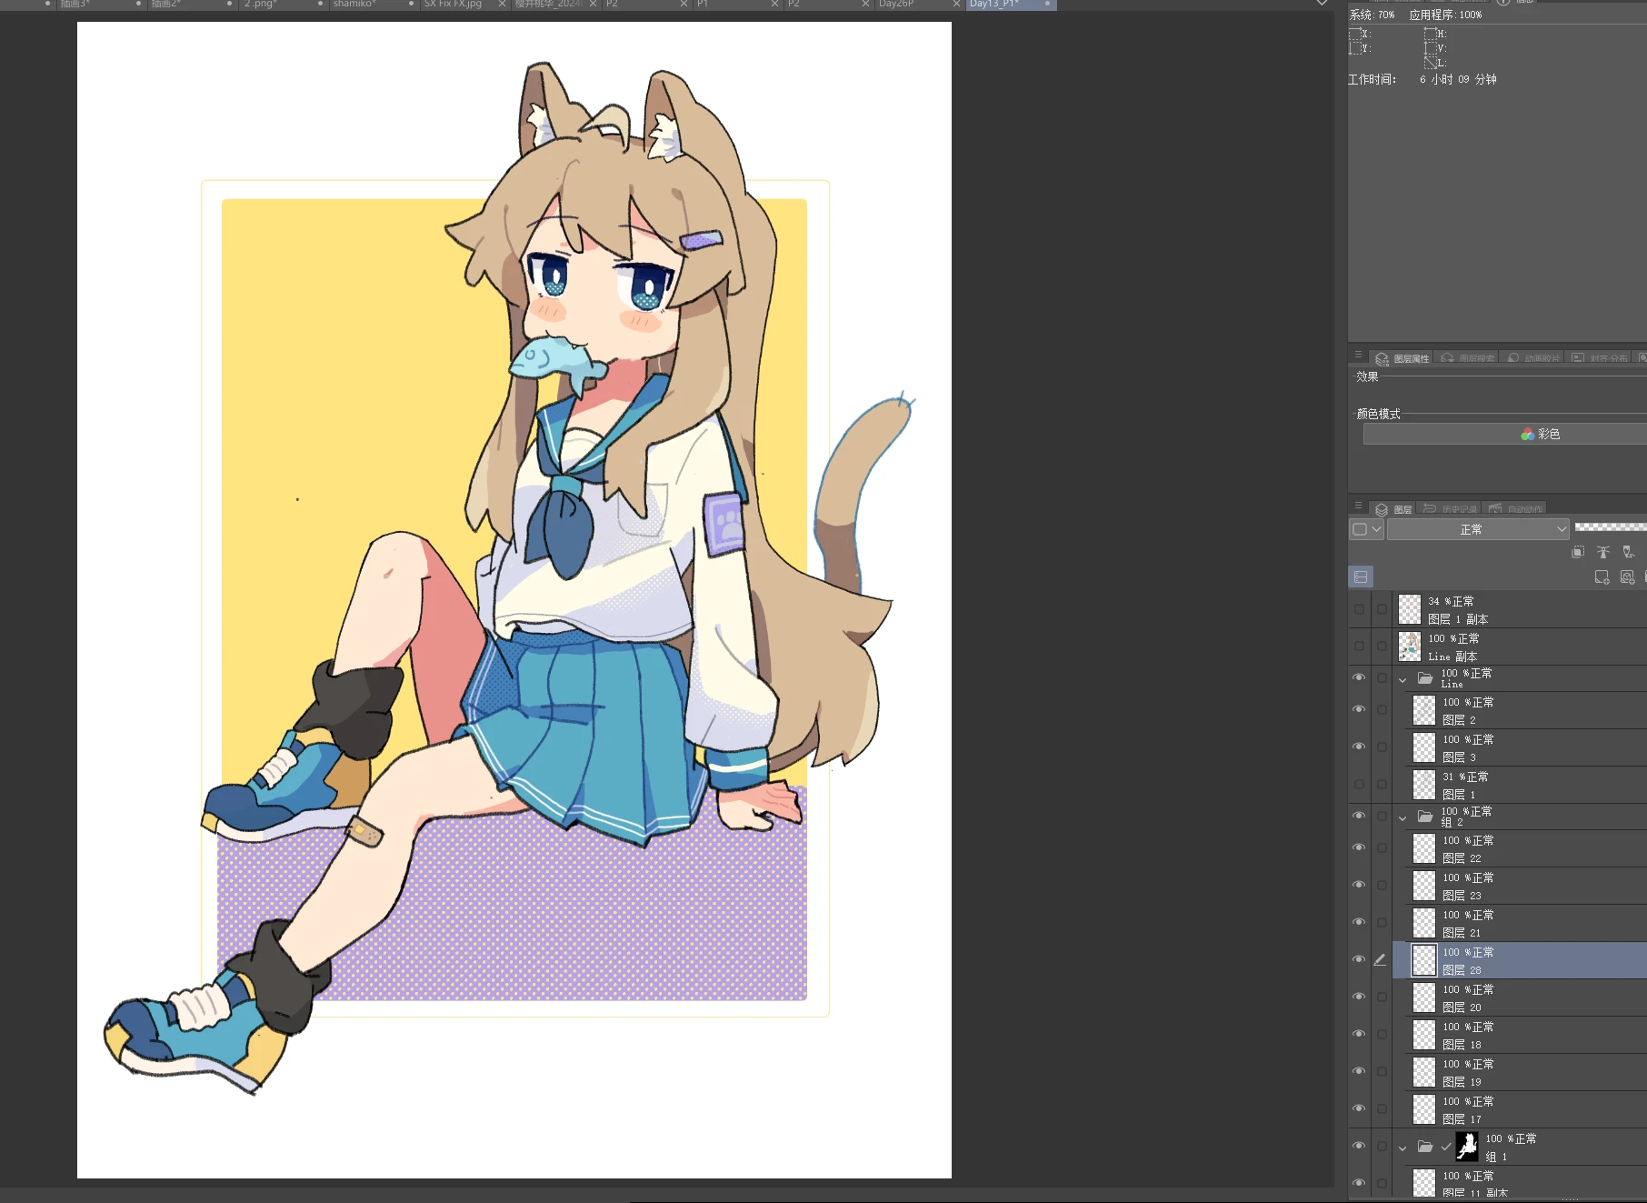The width and height of the screenshot is (1647, 1203).
Task: Hide 图层 22 layer
Action: click(1359, 847)
